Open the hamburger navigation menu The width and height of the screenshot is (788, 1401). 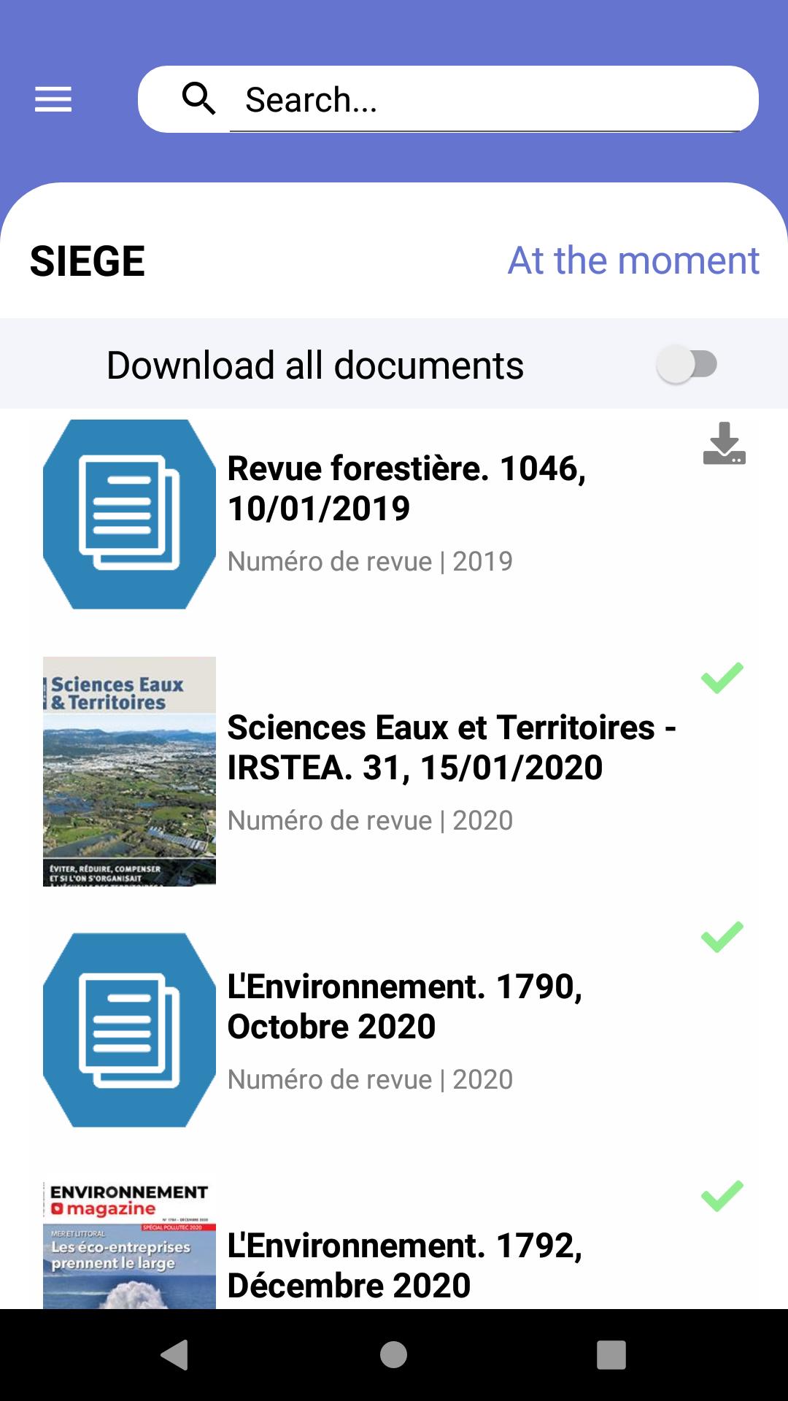click(53, 99)
